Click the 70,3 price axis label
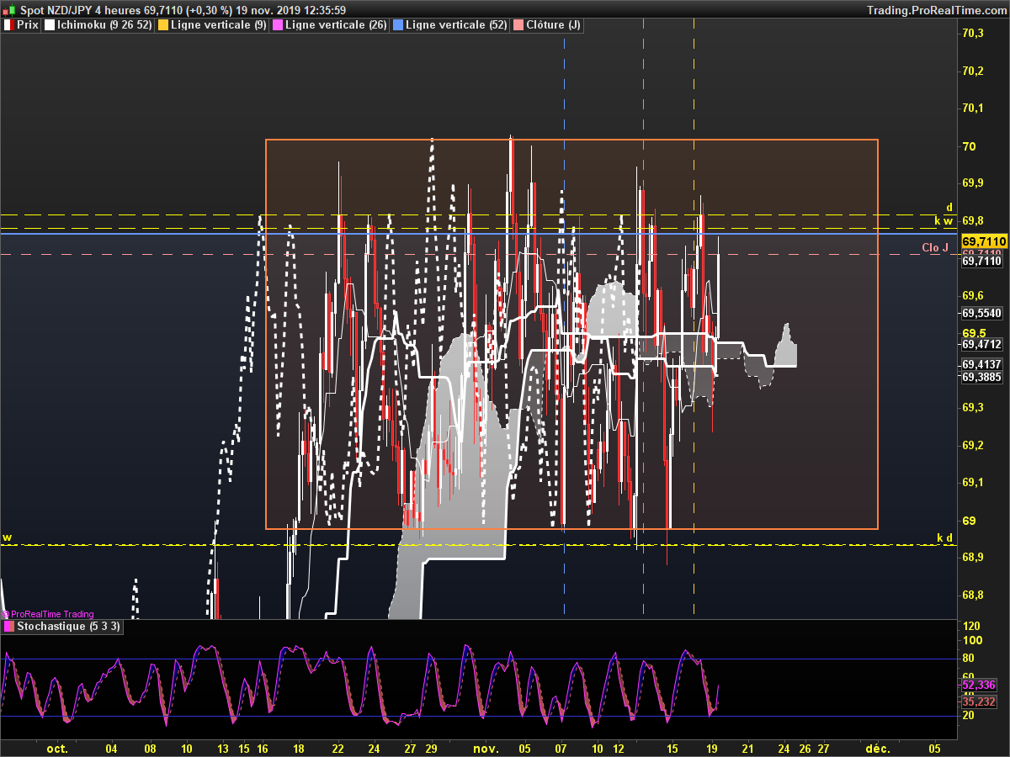The width and height of the screenshot is (1010, 757). (973, 34)
